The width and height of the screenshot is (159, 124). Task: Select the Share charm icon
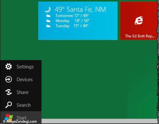coord(9,92)
